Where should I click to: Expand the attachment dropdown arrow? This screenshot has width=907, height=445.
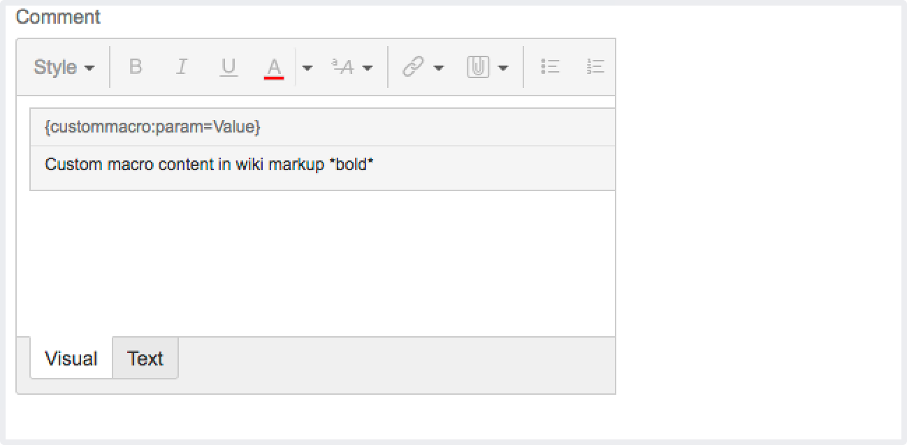(x=503, y=68)
